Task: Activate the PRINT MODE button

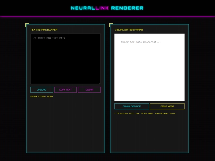Action: [x=167, y=107]
